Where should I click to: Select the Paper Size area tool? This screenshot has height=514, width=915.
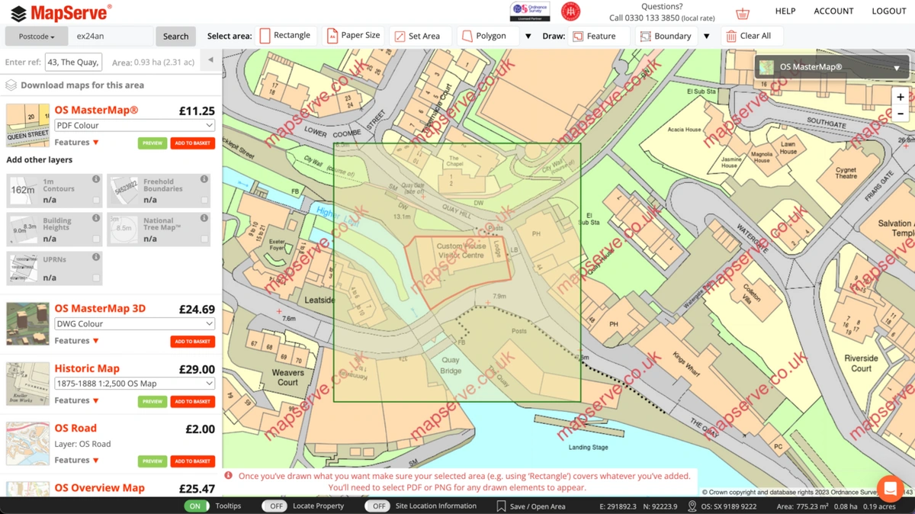coord(352,36)
